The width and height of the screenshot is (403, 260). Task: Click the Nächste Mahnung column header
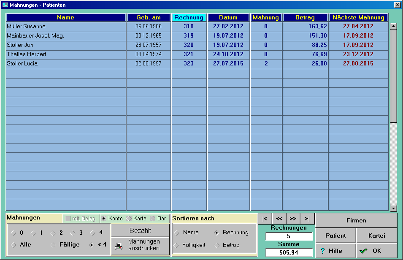(358, 18)
